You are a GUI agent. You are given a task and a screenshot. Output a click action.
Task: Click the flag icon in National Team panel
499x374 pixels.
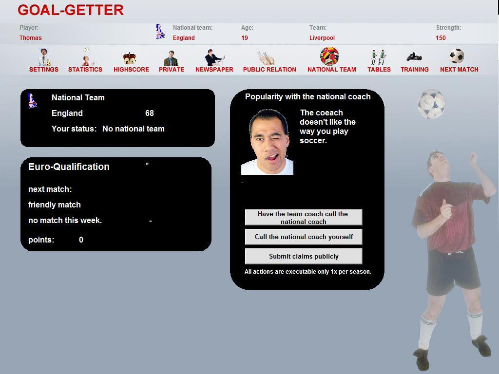pyautogui.click(x=33, y=101)
